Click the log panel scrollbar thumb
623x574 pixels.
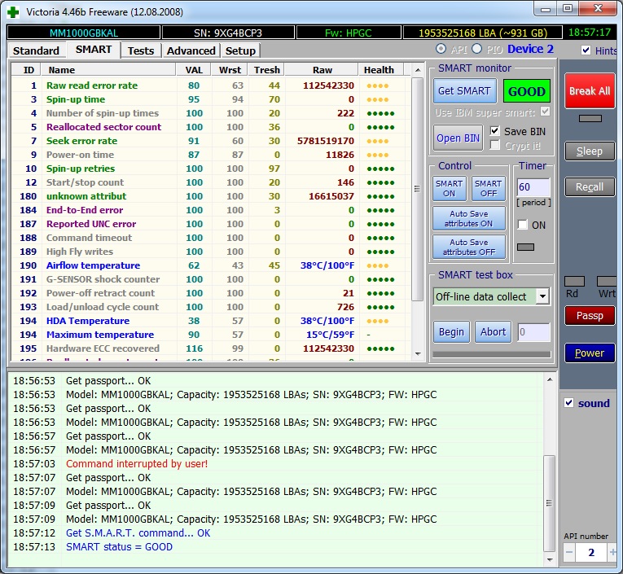[x=550, y=503]
